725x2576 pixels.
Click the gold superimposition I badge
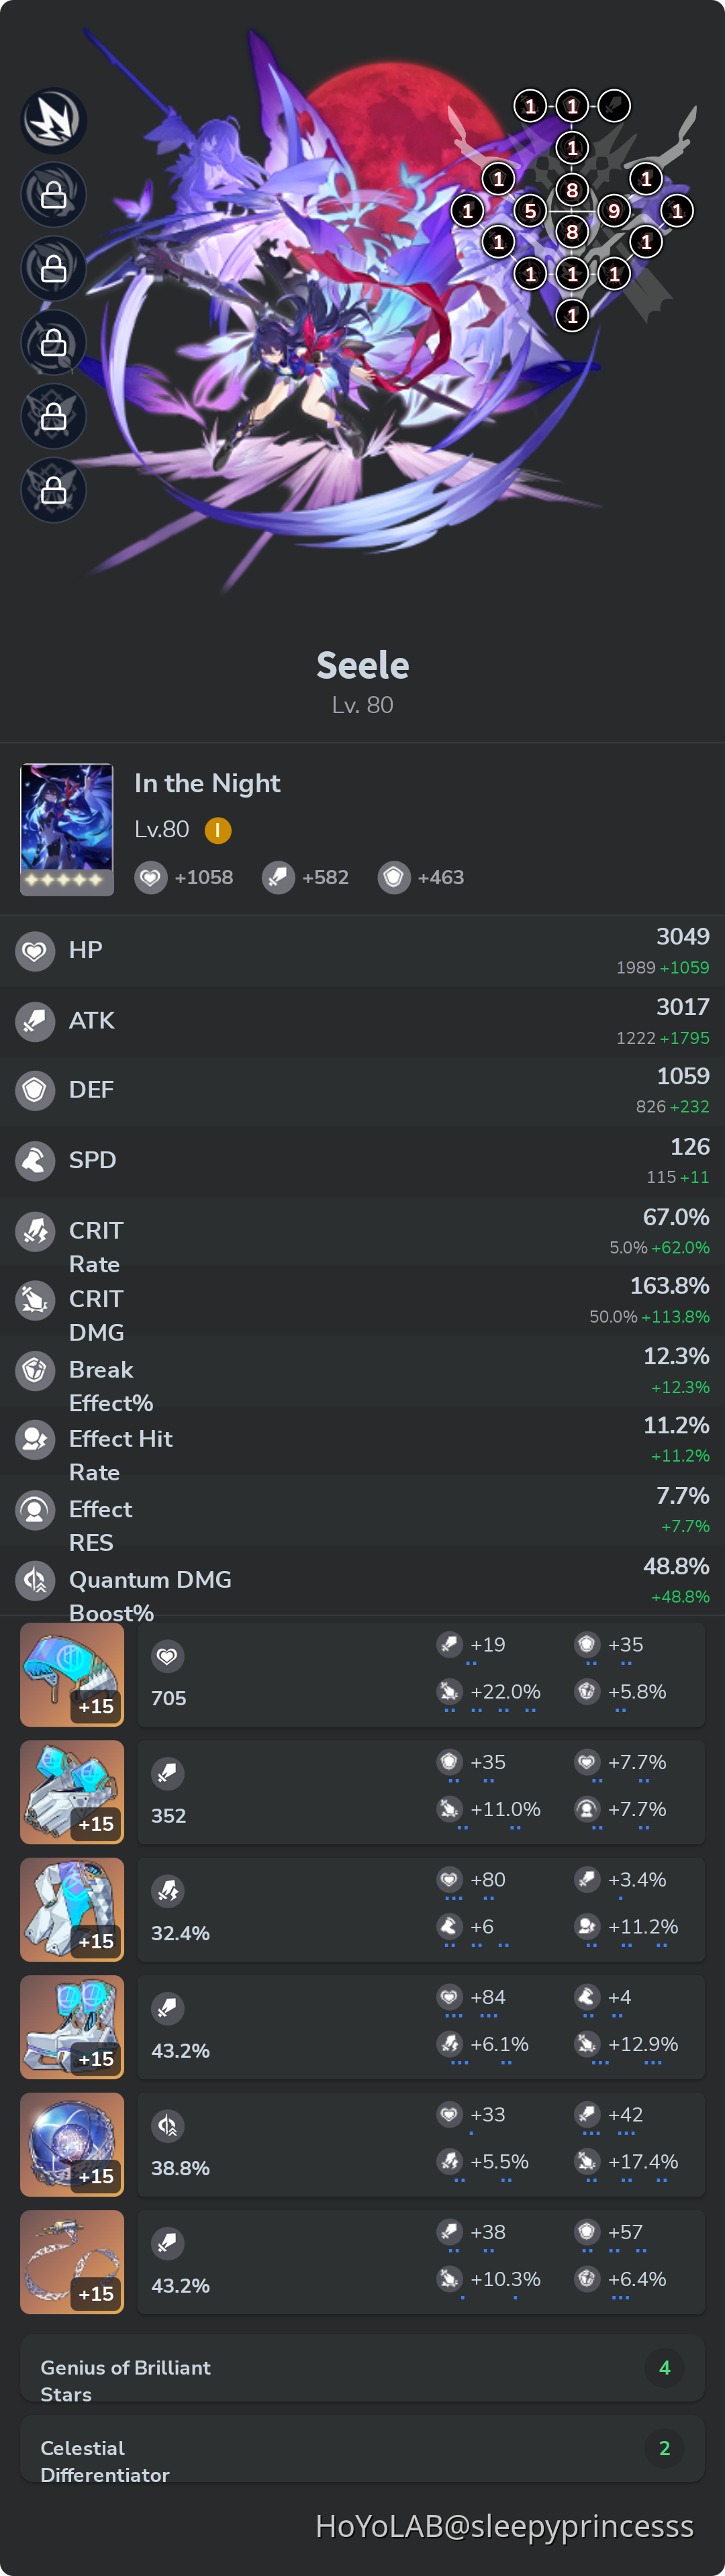click(x=218, y=830)
